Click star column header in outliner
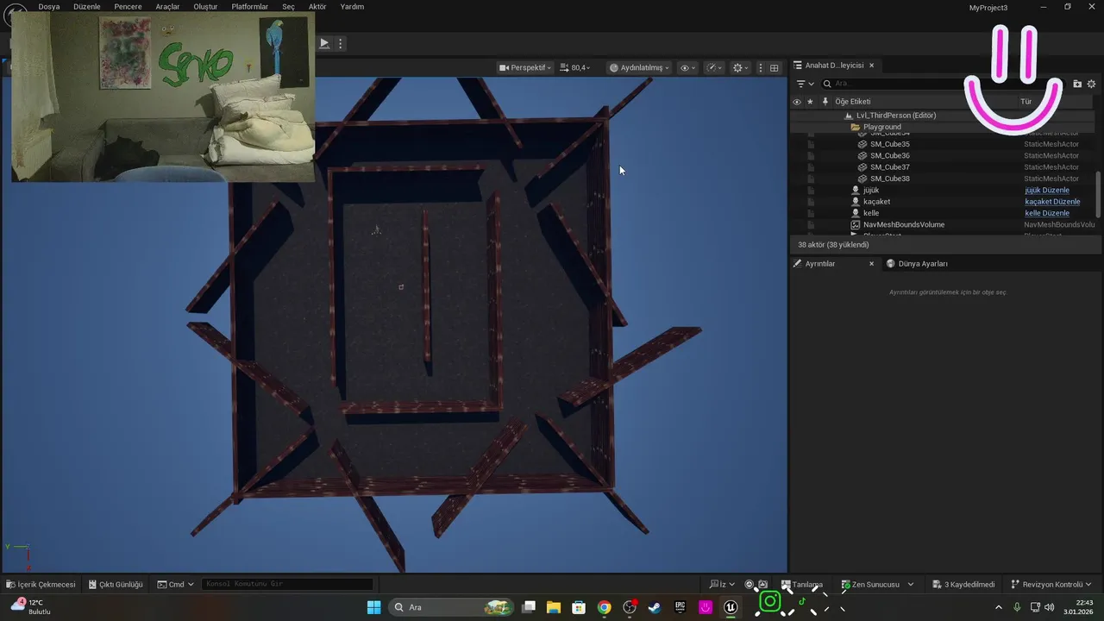1104x621 pixels. coord(810,102)
